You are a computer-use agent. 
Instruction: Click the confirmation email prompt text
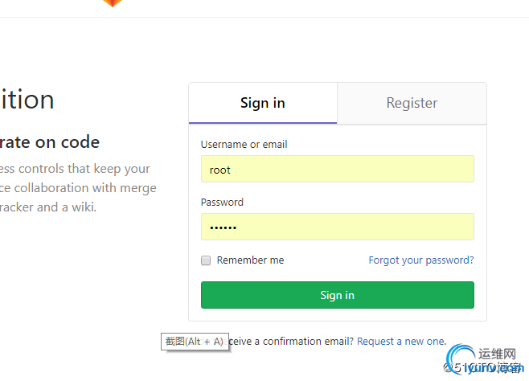[291, 342]
